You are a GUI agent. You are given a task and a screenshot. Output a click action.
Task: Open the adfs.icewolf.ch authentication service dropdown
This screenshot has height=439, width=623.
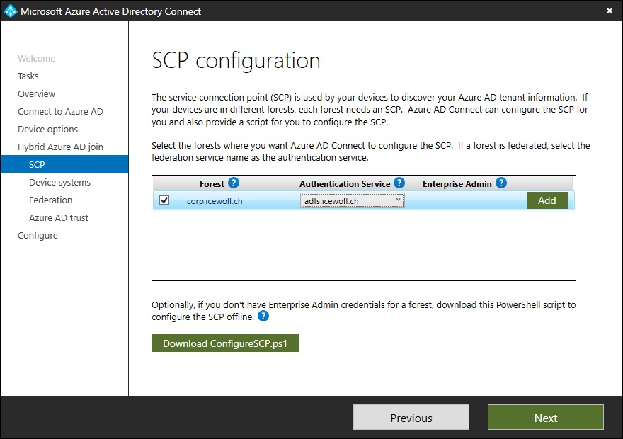coord(352,200)
